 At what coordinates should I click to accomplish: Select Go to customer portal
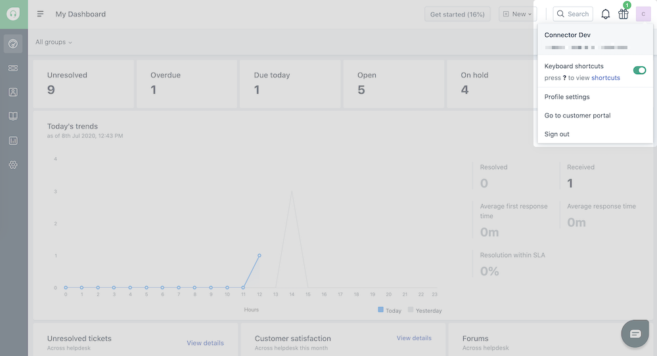(578, 115)
